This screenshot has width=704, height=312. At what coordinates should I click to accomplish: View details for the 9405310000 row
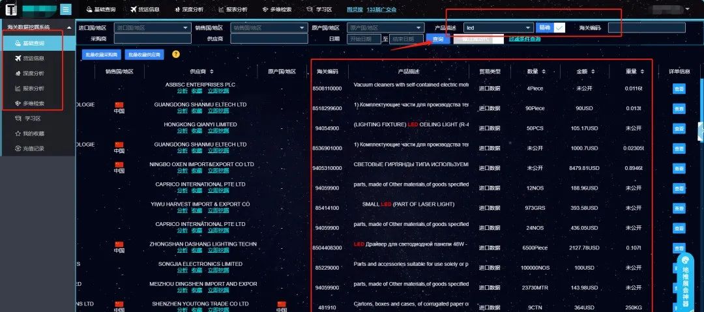tap(679, 168)
